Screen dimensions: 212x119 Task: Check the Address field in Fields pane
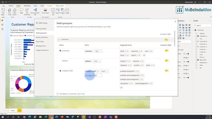pyautogui.click(x=196, y=33)
